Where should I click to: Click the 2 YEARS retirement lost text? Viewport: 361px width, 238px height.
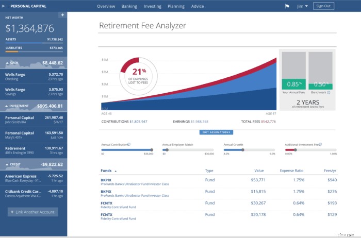click(308, 104)
